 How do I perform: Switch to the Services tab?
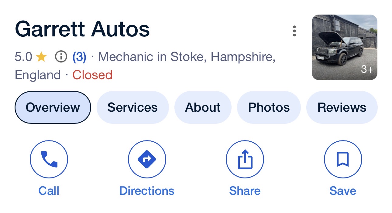tap(132, 107)
